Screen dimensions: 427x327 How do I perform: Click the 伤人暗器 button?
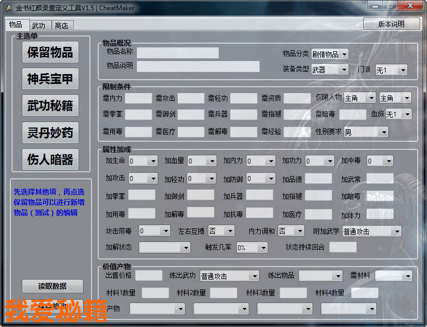click(50, 159)
